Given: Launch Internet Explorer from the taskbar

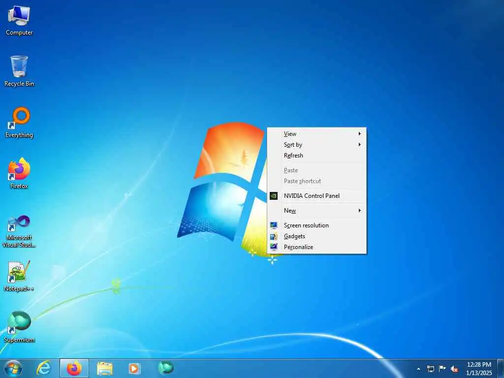Looking at the screenshot, I should point(43,368).
